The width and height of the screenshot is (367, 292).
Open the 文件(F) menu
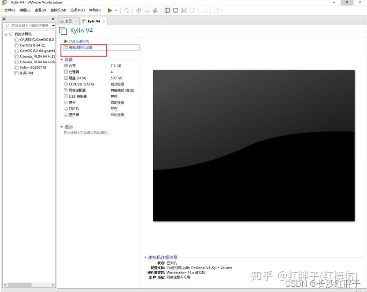click(10, 10)
